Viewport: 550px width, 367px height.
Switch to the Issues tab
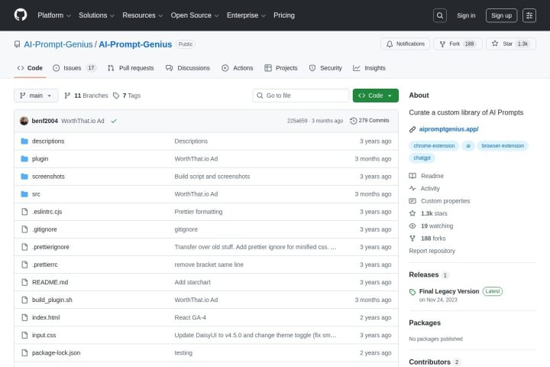click(x=74, y=68)
